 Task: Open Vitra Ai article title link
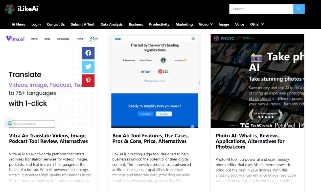pyautogui.click(x=48, y=138)
